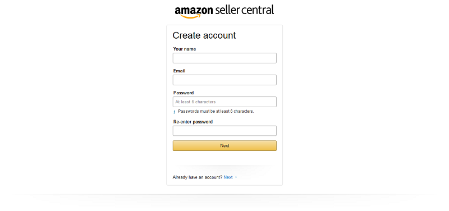
Task: Click the blue info icon under Password
Action: click(x=174, y=112)
